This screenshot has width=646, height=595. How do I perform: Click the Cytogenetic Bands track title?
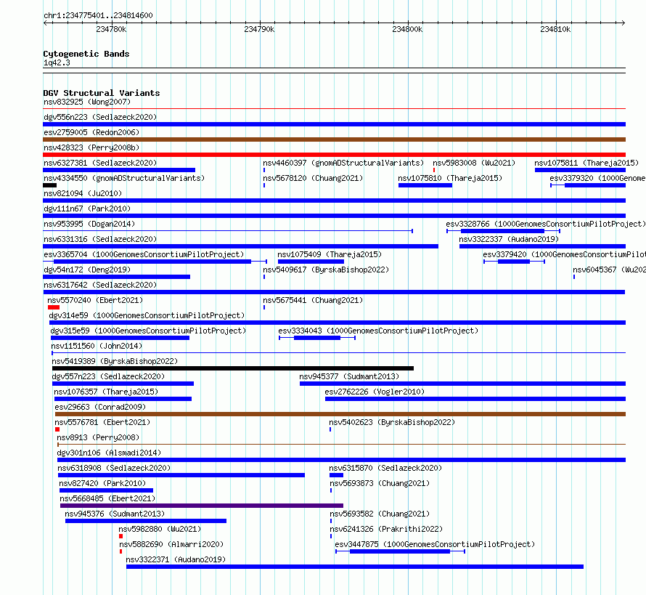86,54
